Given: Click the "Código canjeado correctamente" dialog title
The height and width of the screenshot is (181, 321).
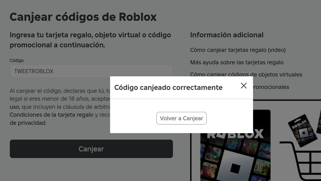Looking at the screenshot, I should tap(168, 88).
